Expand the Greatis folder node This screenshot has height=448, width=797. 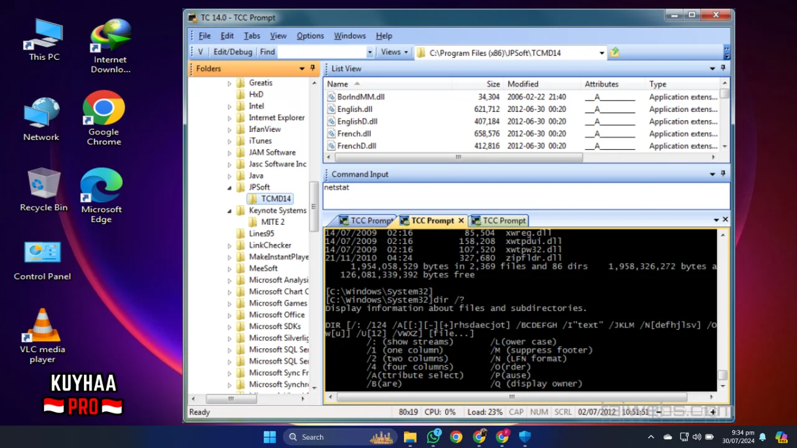(x=229, y=83)
